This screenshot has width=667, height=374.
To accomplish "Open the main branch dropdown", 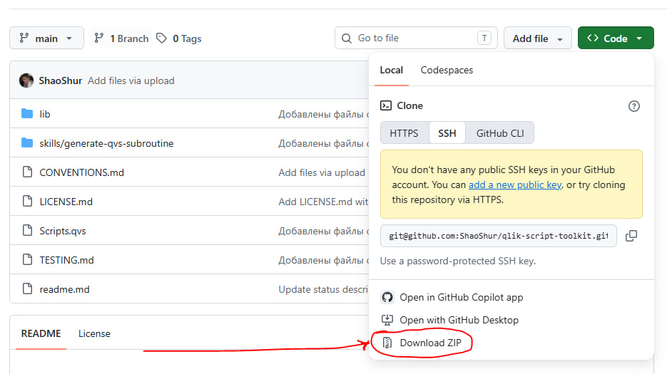I will pyautogui.click(x=47, y=38).
